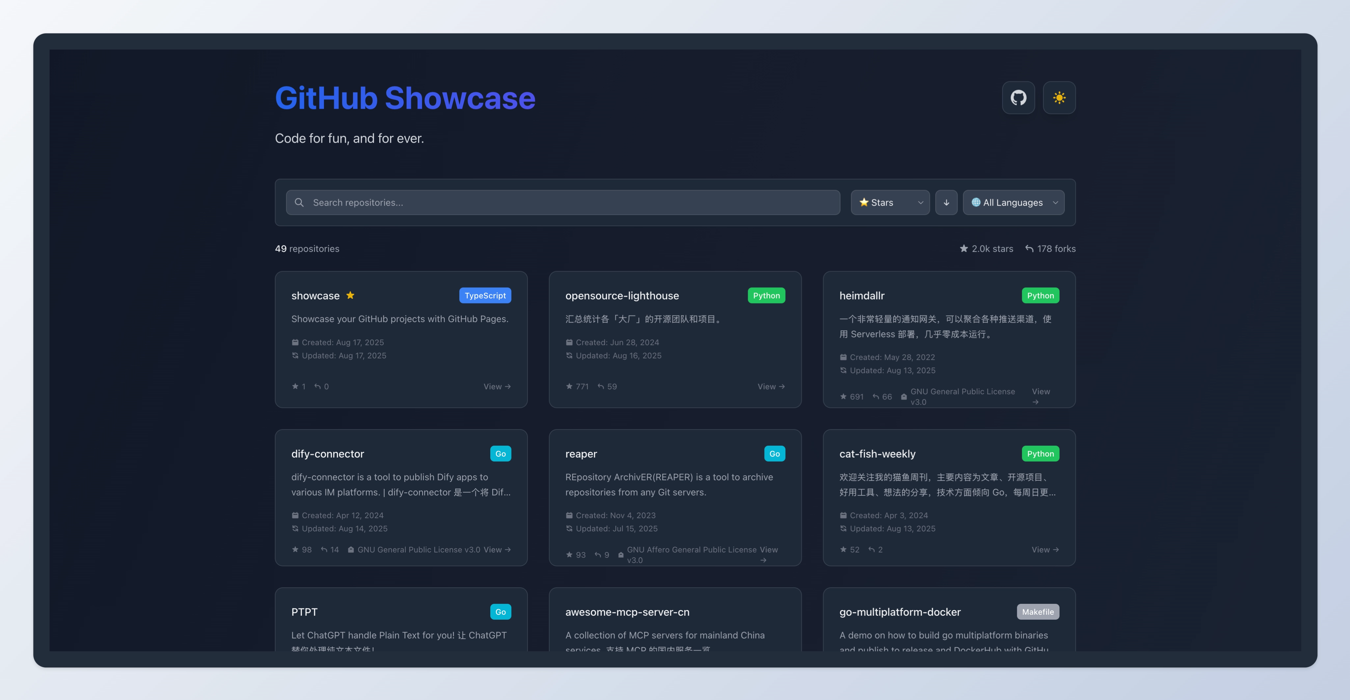Click star icon showing 691 stars
1350x700 pixels.
[x=843, y=397]
